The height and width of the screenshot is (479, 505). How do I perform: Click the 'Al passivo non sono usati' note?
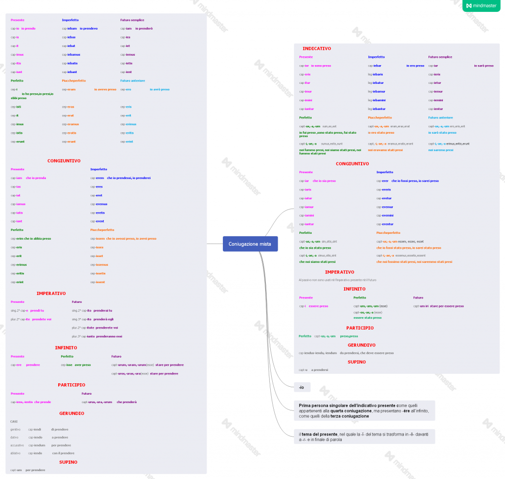click(x=337, y=280)
